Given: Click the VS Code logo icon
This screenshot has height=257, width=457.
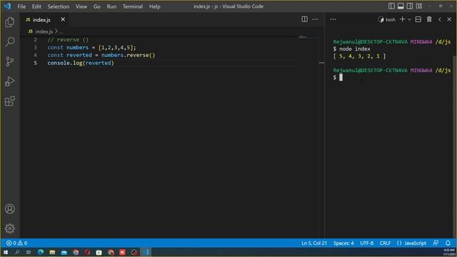Looking at the screenshot, I should click(x=7, y=6).
